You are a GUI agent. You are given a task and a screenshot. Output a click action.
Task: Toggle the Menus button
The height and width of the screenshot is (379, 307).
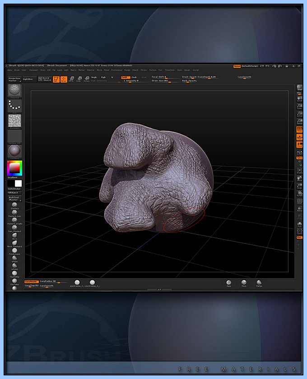click(237, 66)
